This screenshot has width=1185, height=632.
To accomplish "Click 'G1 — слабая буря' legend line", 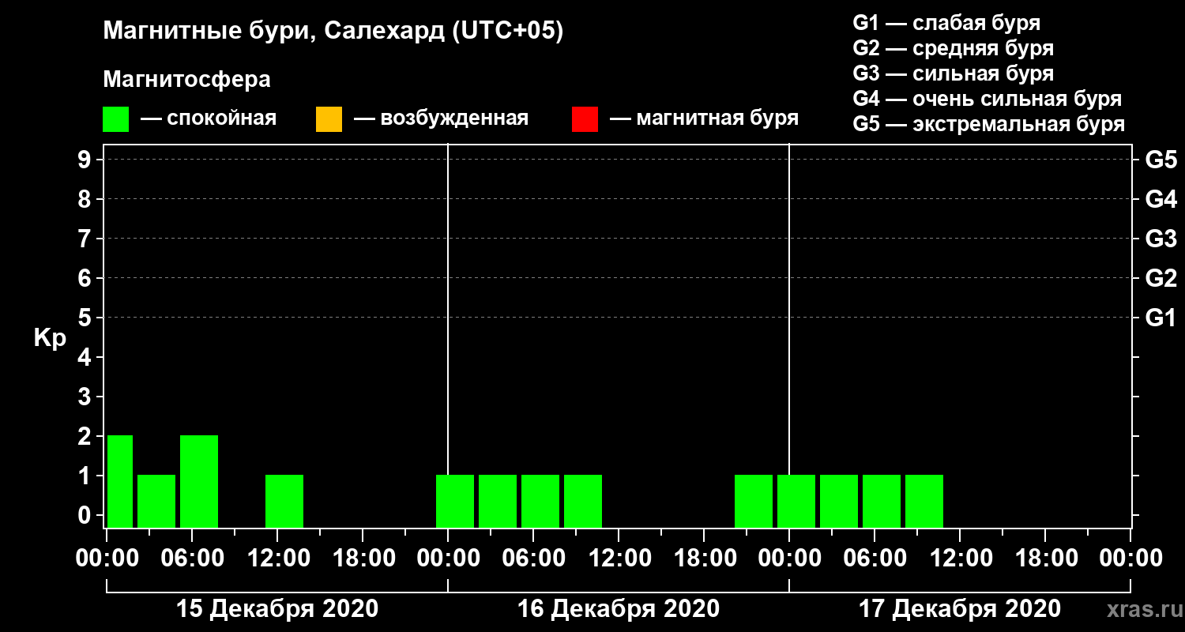I will (946, 22).
